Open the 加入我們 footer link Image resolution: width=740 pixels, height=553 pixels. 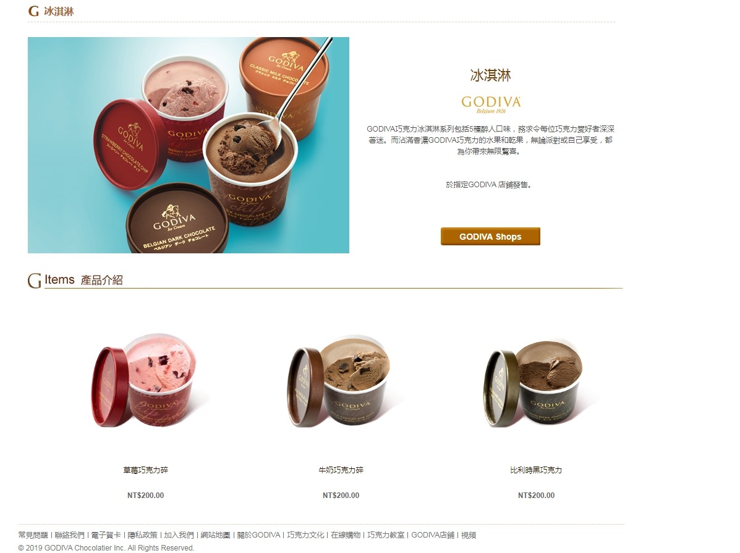179,535
